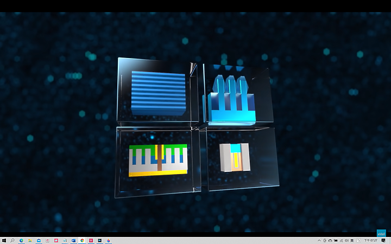Open the taskbar clock showing 07:27
The height and width of the screenshot is (244, 391).
tap(371, 241)
